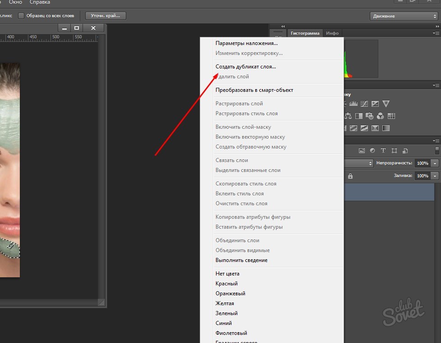
Task: Switch to the 'Инфо' tab
Action: (332, 33)
